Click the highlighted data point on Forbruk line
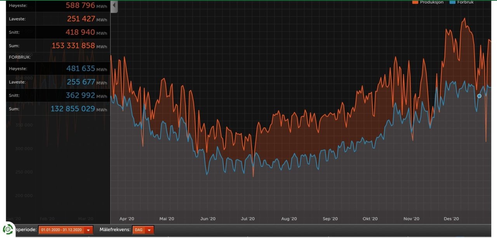This screenshot has height=238, width=497. coord(479,96)
